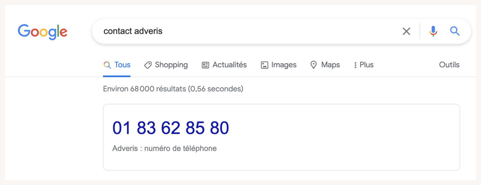The width and height of the screenshot is (481, 185).
Task: Open the Outils search tools
Action: click(449, 65)
